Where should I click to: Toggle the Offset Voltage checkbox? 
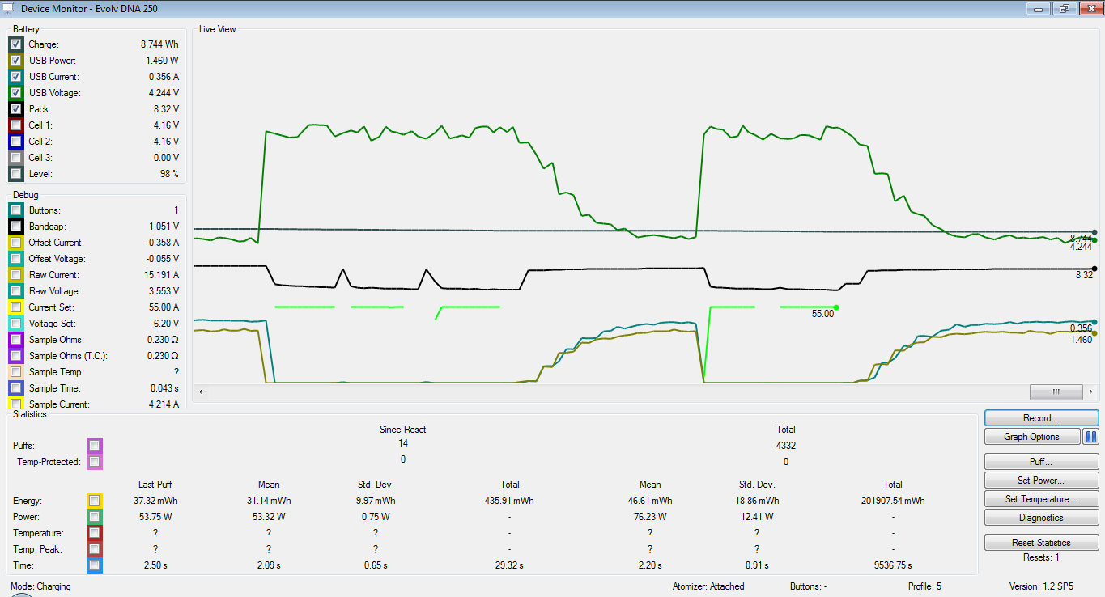(x=16, y=259)
